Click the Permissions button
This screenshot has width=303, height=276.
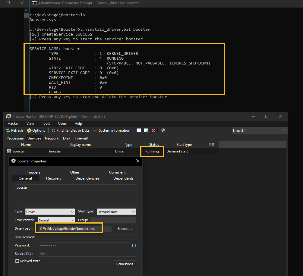(x=125, y=264)
